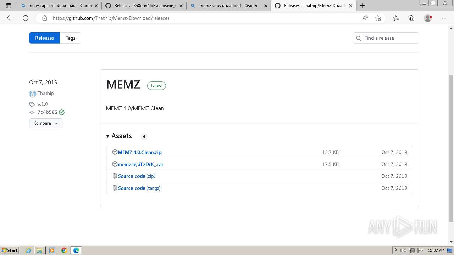Click the 12.7 KB file size
Viewport: 454px width, 255px height.
tap(330, 152)
